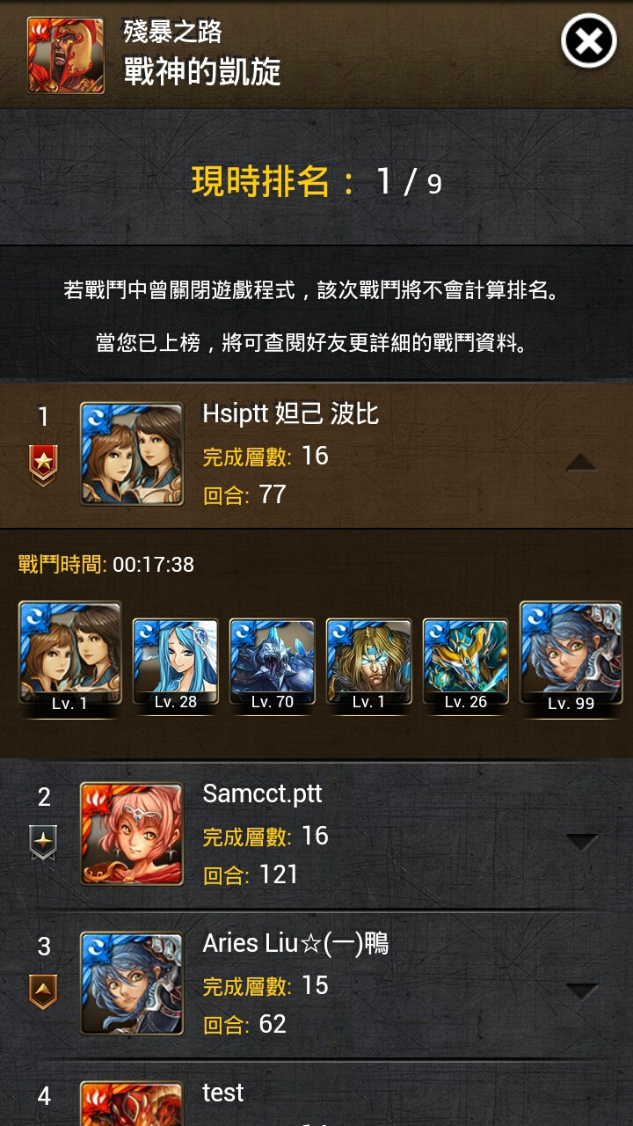The height and width of the screenshot is (1126, 633).
Task: Tap Aries Liu's blue-haired avatar
Action: (132, 983)
